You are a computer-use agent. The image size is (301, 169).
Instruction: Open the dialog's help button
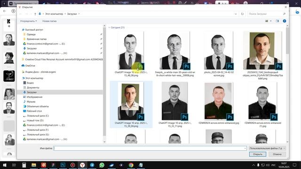tap(284, 21)
